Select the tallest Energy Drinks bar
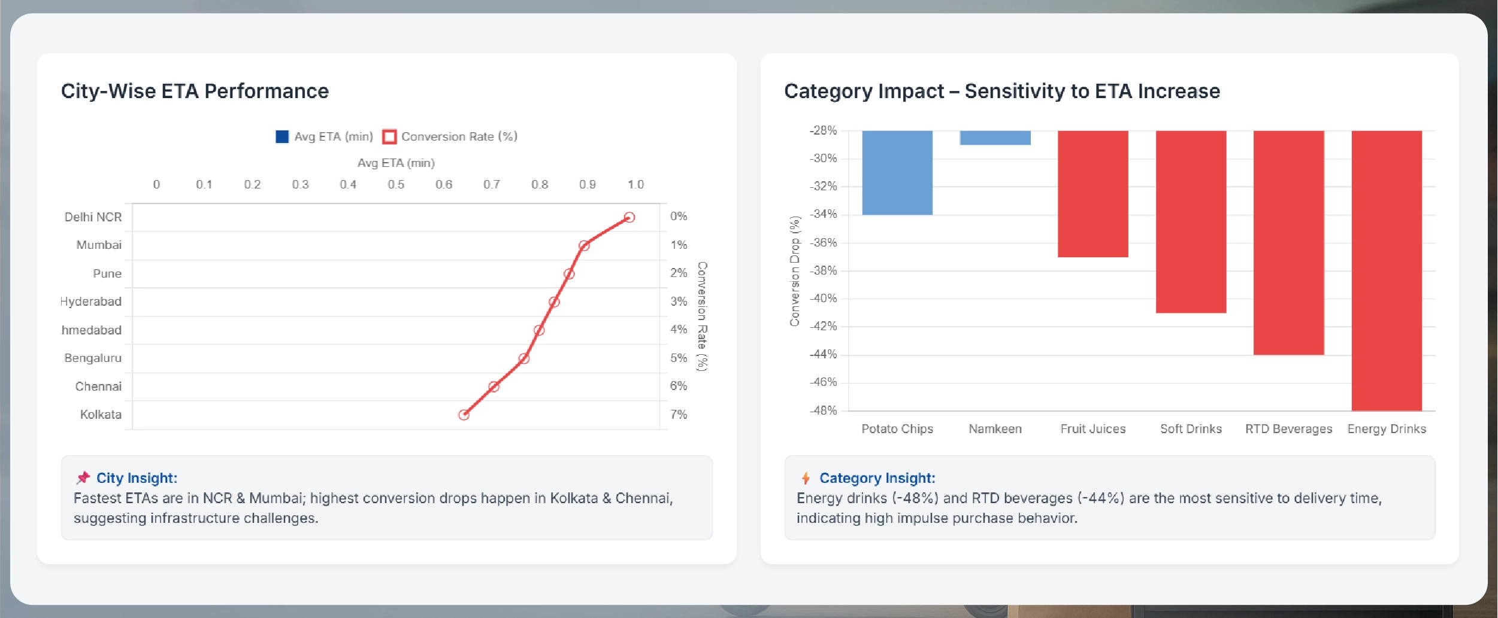Image resolution: width=1498 pixels, height=618 pixels. click(1387, 270)
